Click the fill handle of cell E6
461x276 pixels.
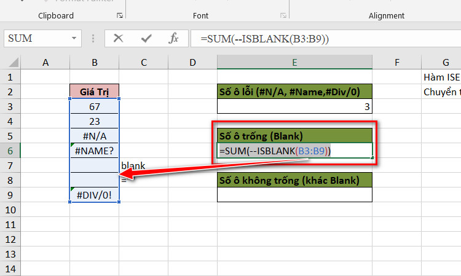(372, 158)
